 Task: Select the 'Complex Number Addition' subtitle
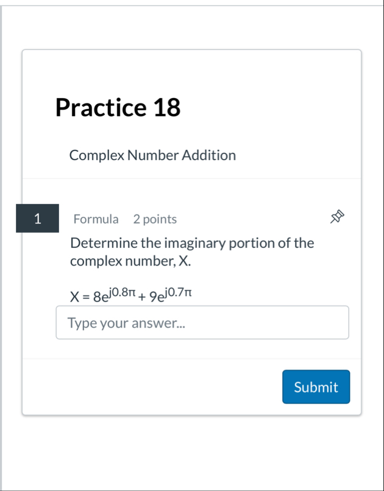click(x=152, y=155)
